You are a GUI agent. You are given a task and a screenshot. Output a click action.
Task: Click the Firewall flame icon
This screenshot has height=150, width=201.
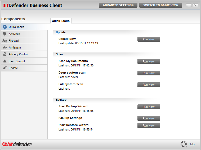(5, 41)
